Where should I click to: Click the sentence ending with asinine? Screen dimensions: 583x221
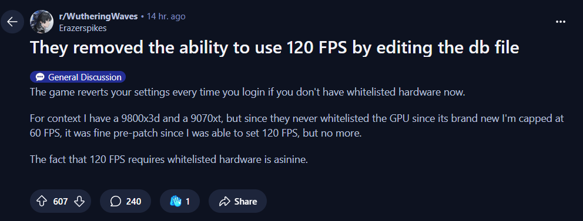169,160
